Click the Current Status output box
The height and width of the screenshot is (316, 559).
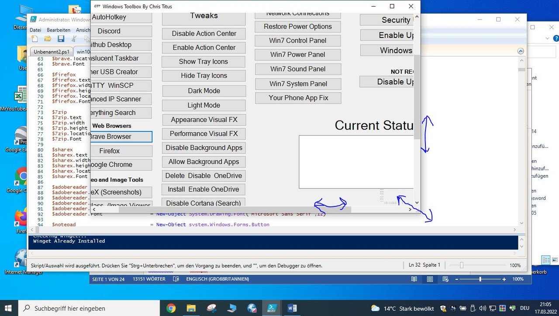coord(356,162)
